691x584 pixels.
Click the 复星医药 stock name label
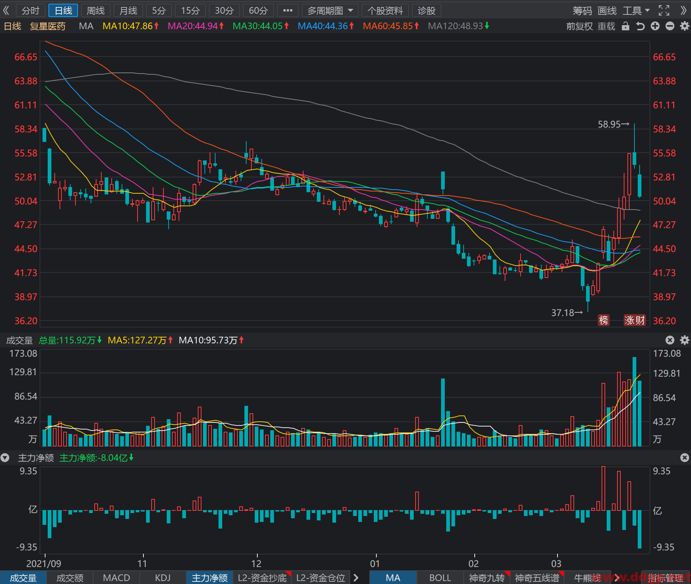pyautogui.click(x=48, y=26)
